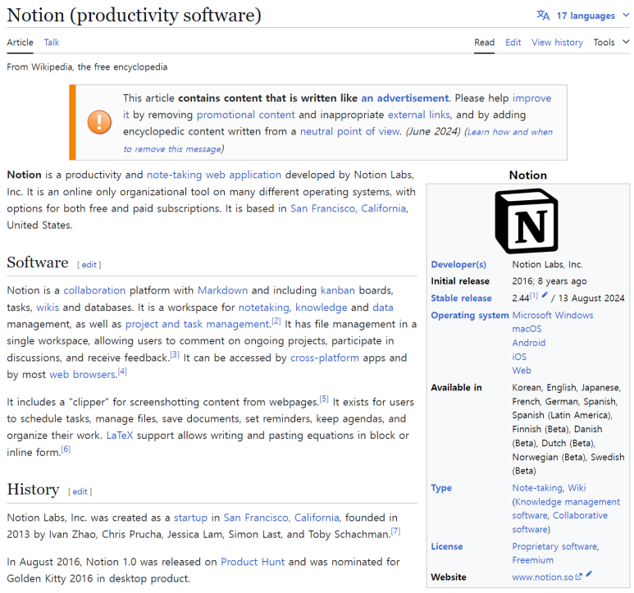The image size is (634, 593).
Task: Open the 'neutral point of view' link
Action: click(349, 131)
